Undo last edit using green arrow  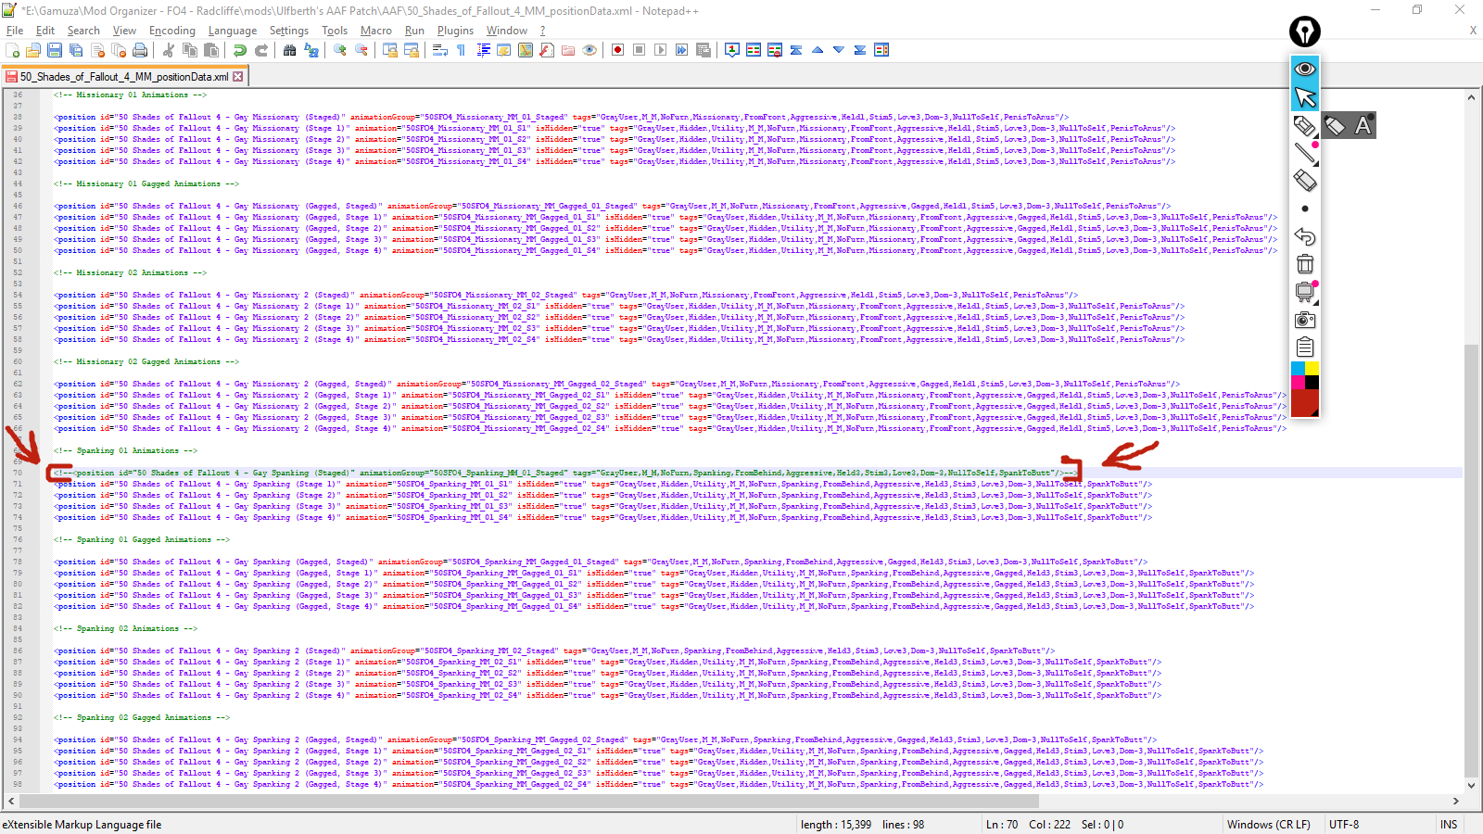pos(240,50)
